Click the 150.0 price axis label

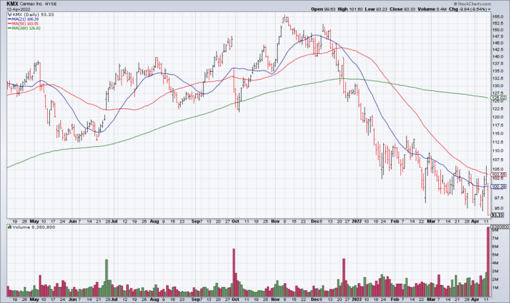point(498,30)
